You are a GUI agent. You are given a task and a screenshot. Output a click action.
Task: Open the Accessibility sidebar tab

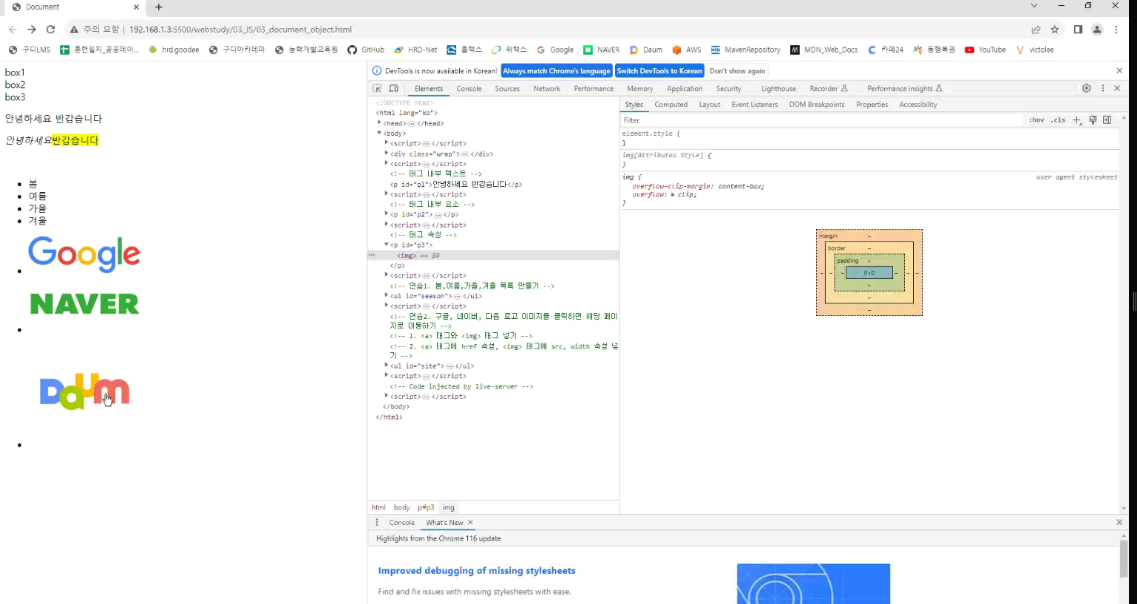point(917,105)
